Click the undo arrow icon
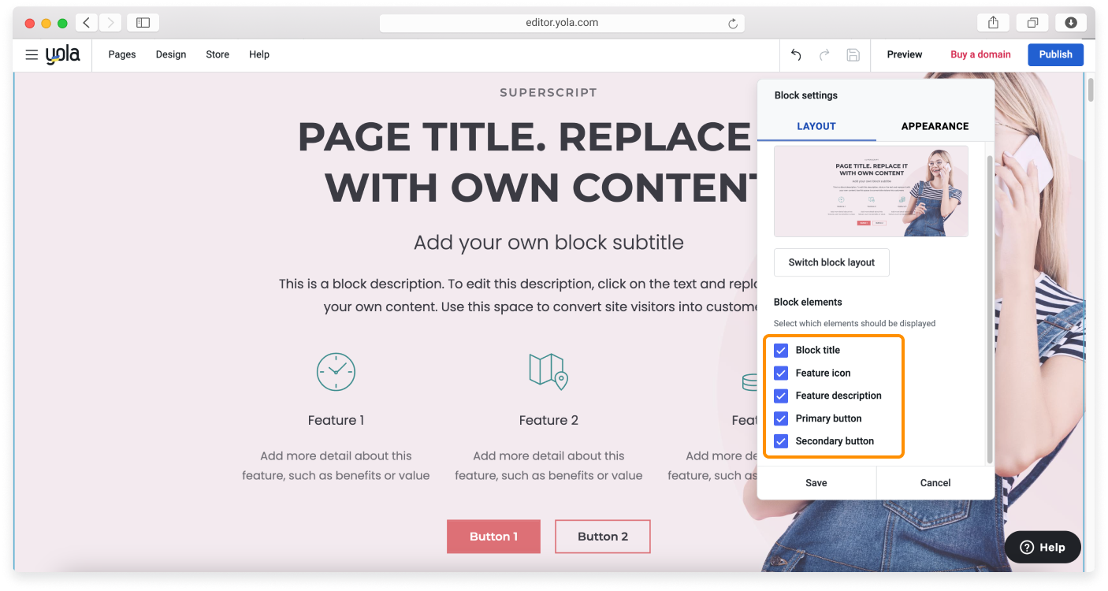The image size is (1108, 591). pos(796,55)
